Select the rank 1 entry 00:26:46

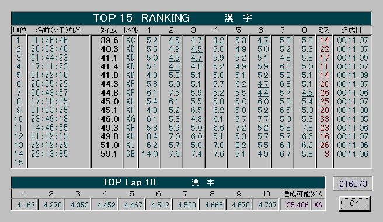[49, 40]
